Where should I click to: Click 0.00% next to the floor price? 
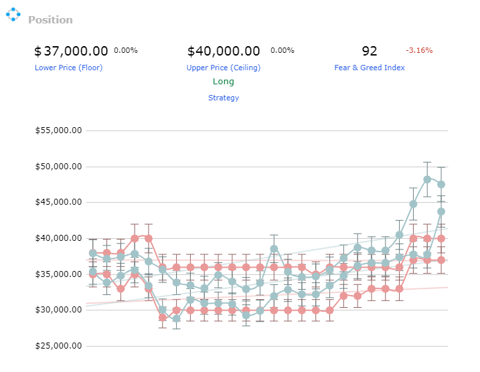(126, 50)
